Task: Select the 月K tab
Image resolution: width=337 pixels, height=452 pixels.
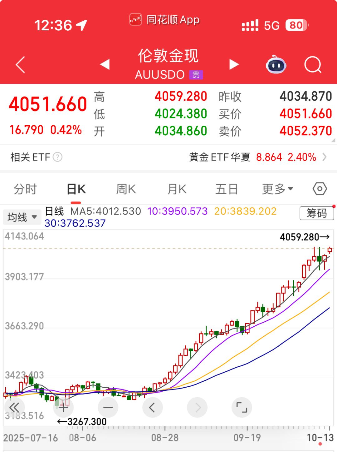Action: coord(177,189)
